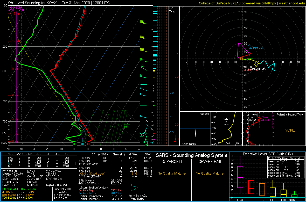Click the Classic Supercell label
The image size is (306, 202).
pos(265,119)
